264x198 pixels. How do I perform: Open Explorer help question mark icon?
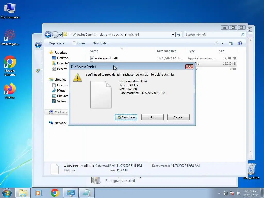click(240, 43)
